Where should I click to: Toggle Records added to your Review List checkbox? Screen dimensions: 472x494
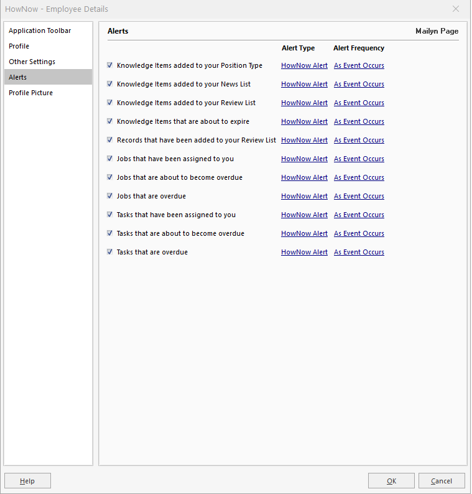(109, 139)
